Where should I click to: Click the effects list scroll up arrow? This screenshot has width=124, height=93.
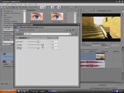tap(25, 11)
